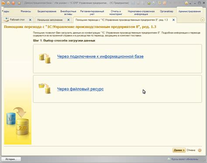Screen dimensions: 207x163
Task: Click the database connection icon
Action: [x=45, y=58]
